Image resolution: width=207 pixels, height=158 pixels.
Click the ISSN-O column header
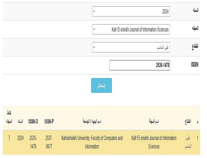(x=33, y=121)
